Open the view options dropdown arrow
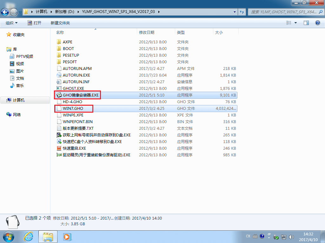The width and height of the screenshot is (325, 243). (295, 22)
